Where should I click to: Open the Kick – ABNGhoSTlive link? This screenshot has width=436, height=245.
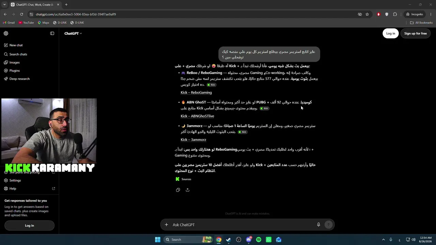(197, 116)
